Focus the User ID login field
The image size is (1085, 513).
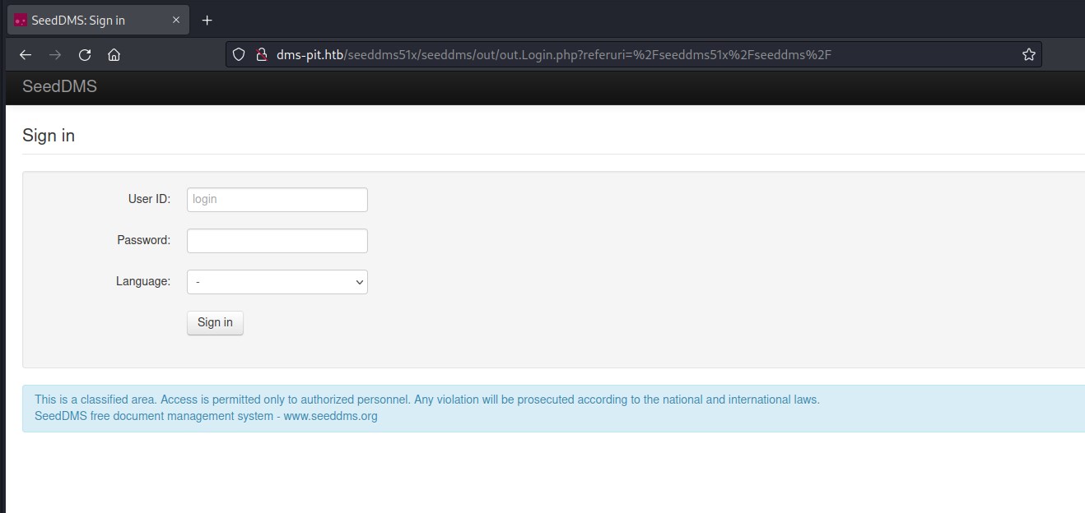pyautogui.click(x=277, y=199)
